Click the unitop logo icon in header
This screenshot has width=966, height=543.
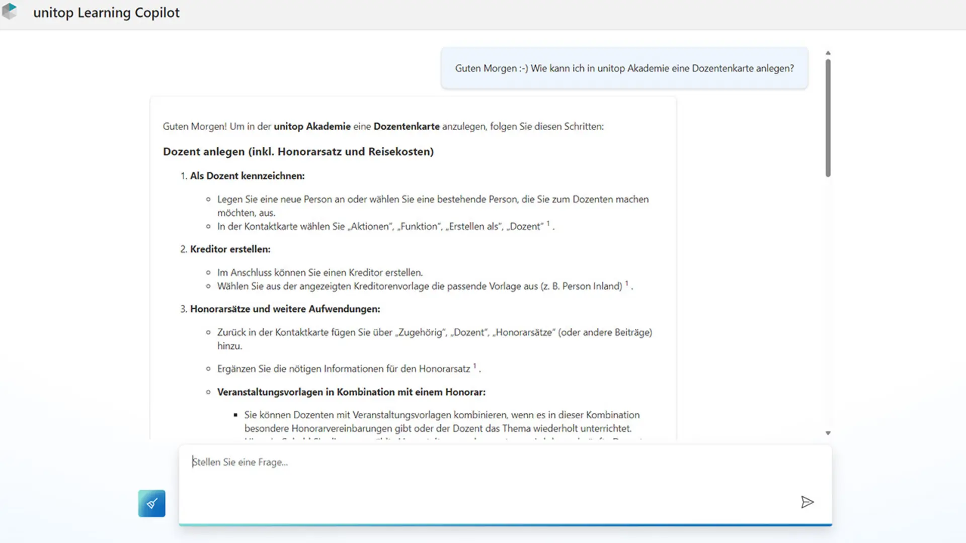pyautogui.click(x=10, y=12)
